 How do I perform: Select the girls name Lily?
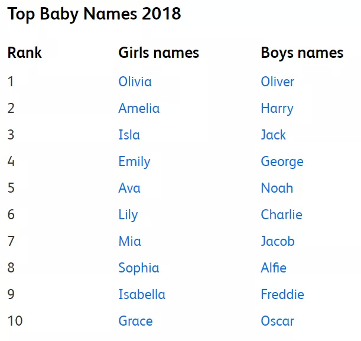(128, 215)
